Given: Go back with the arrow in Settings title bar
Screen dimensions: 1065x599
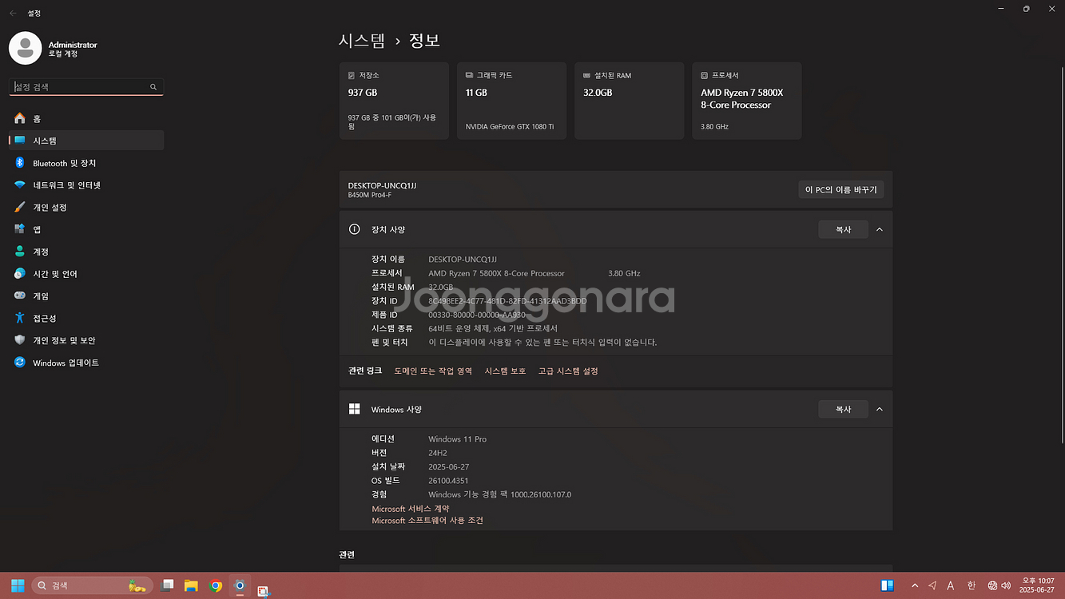Looking at the screenshot, I should pos(13,13).
